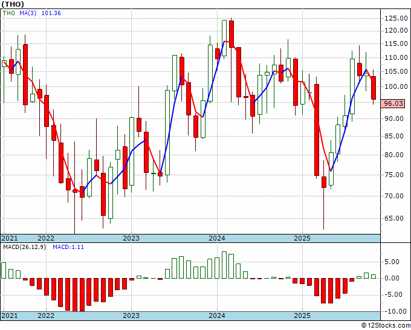Open the 12Stocks.com copyright link
This screenshot has height=330, width=411.
(386, 326)
